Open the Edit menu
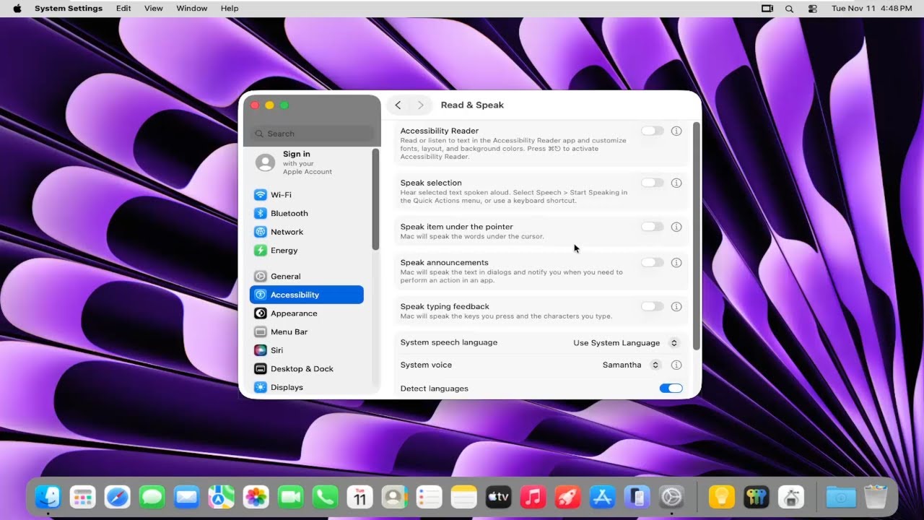The height and width of the screenshot is (520, 924). (x=123, y=9)
